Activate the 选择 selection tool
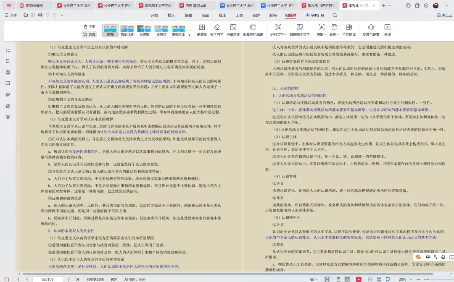Image resolution: width=454 pixels, height=282 pixels. [90, 34]
